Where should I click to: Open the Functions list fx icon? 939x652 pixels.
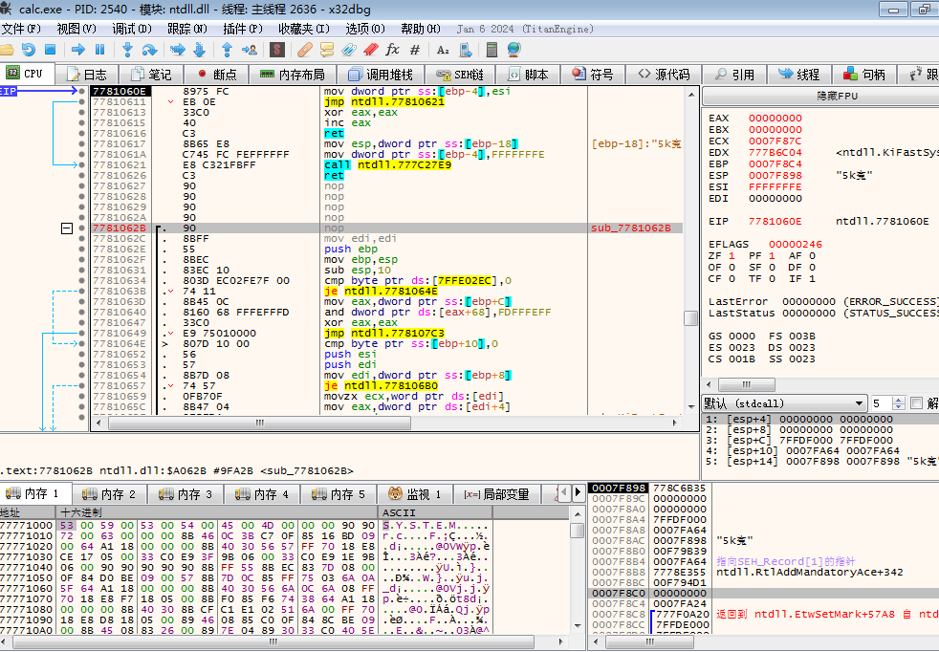pyautogui.click(x=392, y=50)
